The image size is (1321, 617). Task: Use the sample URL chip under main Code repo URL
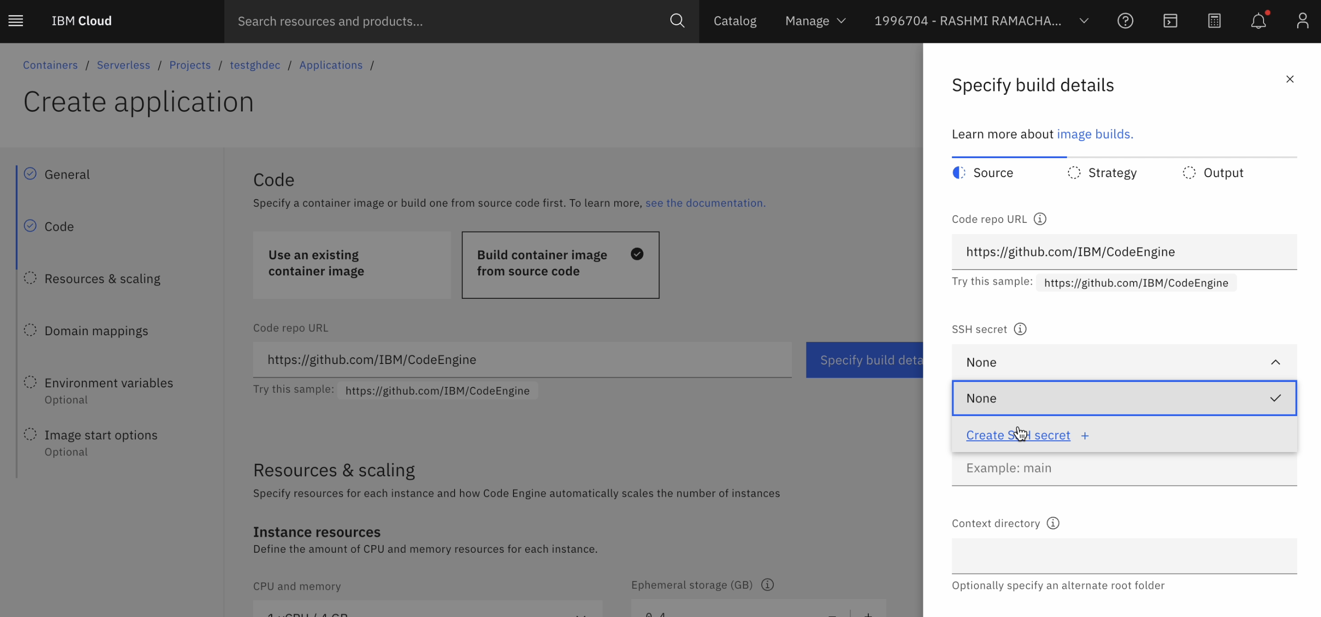(438, 391)
